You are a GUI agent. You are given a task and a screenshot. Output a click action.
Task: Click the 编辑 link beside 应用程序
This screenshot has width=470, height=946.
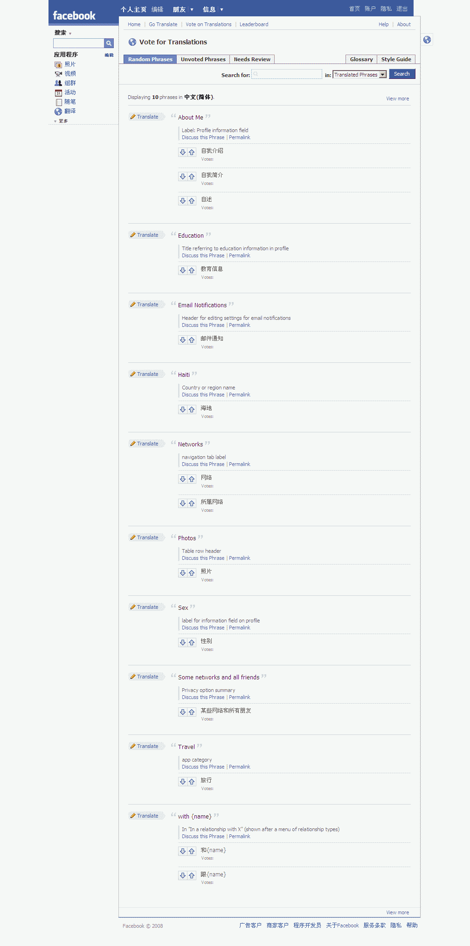tap(109, 55)
